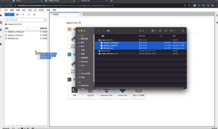The height and width of the screenshot is (129, 218).
Task: Click the new folder icon in file browser
Action: tap(17, 15)
